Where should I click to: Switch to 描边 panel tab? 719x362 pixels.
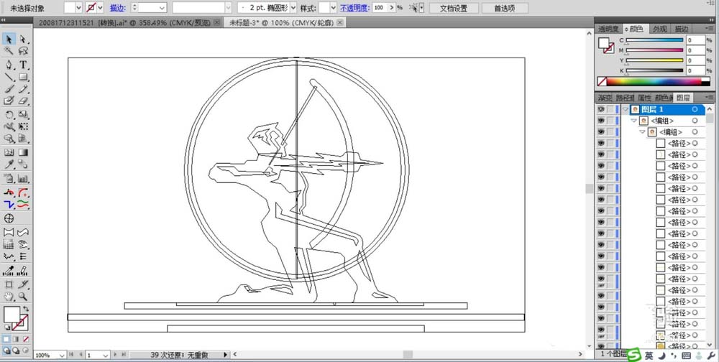[x=681, y=29]
